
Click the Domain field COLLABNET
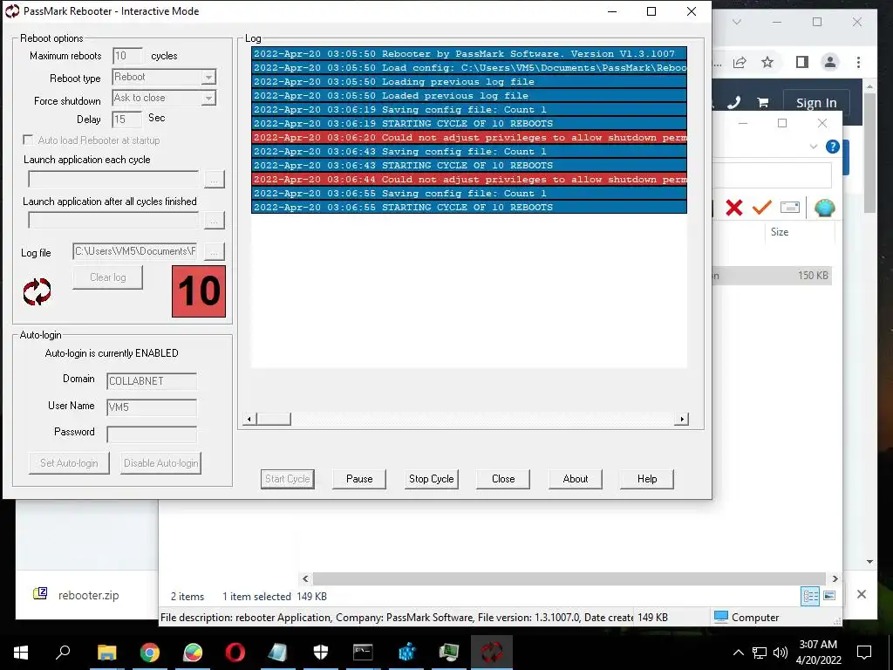152,381
